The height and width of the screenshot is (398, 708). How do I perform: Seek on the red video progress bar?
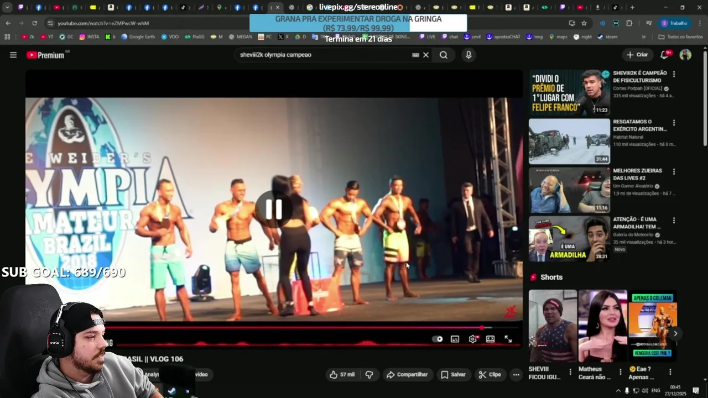[x=313, y=328]
